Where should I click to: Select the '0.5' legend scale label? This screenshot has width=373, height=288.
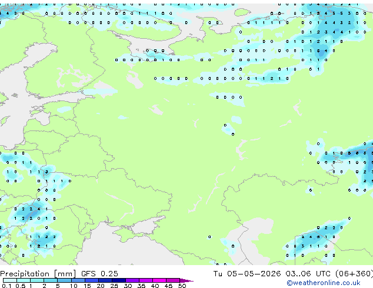(x=20, y=286)
